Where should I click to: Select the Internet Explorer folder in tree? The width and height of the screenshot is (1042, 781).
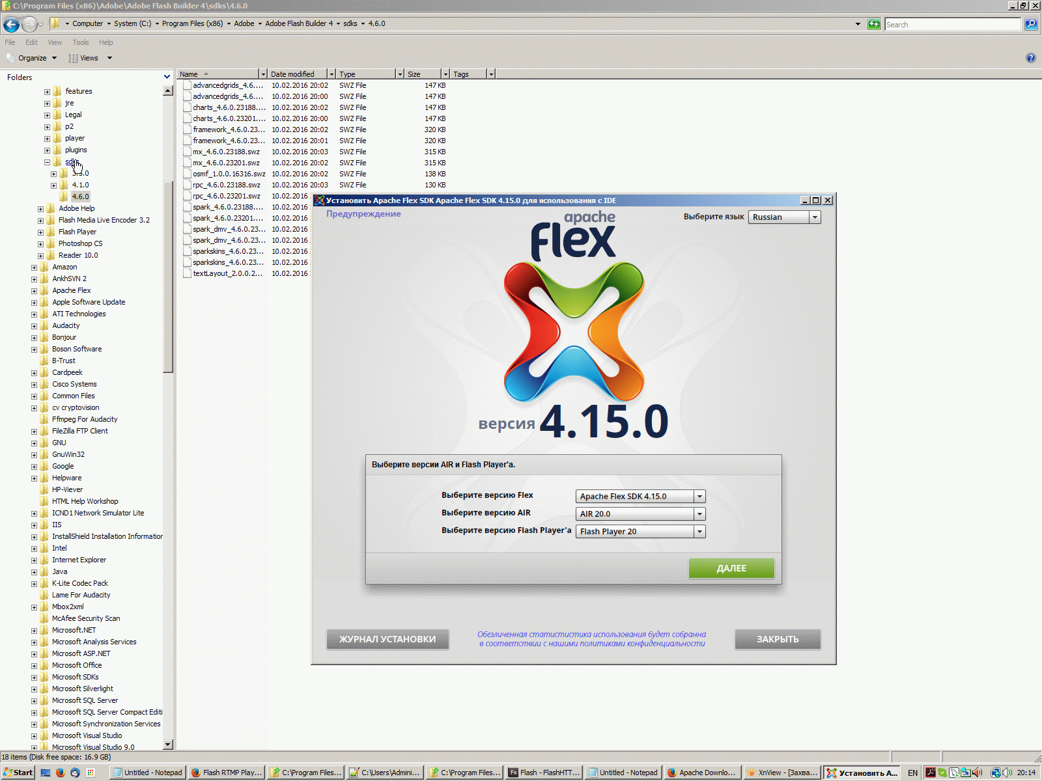tap(79, 560)
